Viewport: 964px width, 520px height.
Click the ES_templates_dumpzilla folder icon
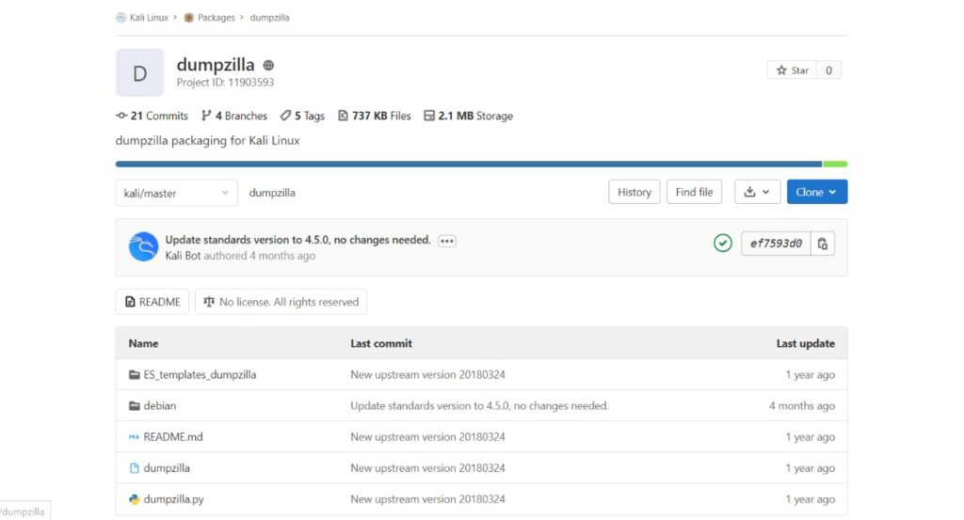coord(134,374)
